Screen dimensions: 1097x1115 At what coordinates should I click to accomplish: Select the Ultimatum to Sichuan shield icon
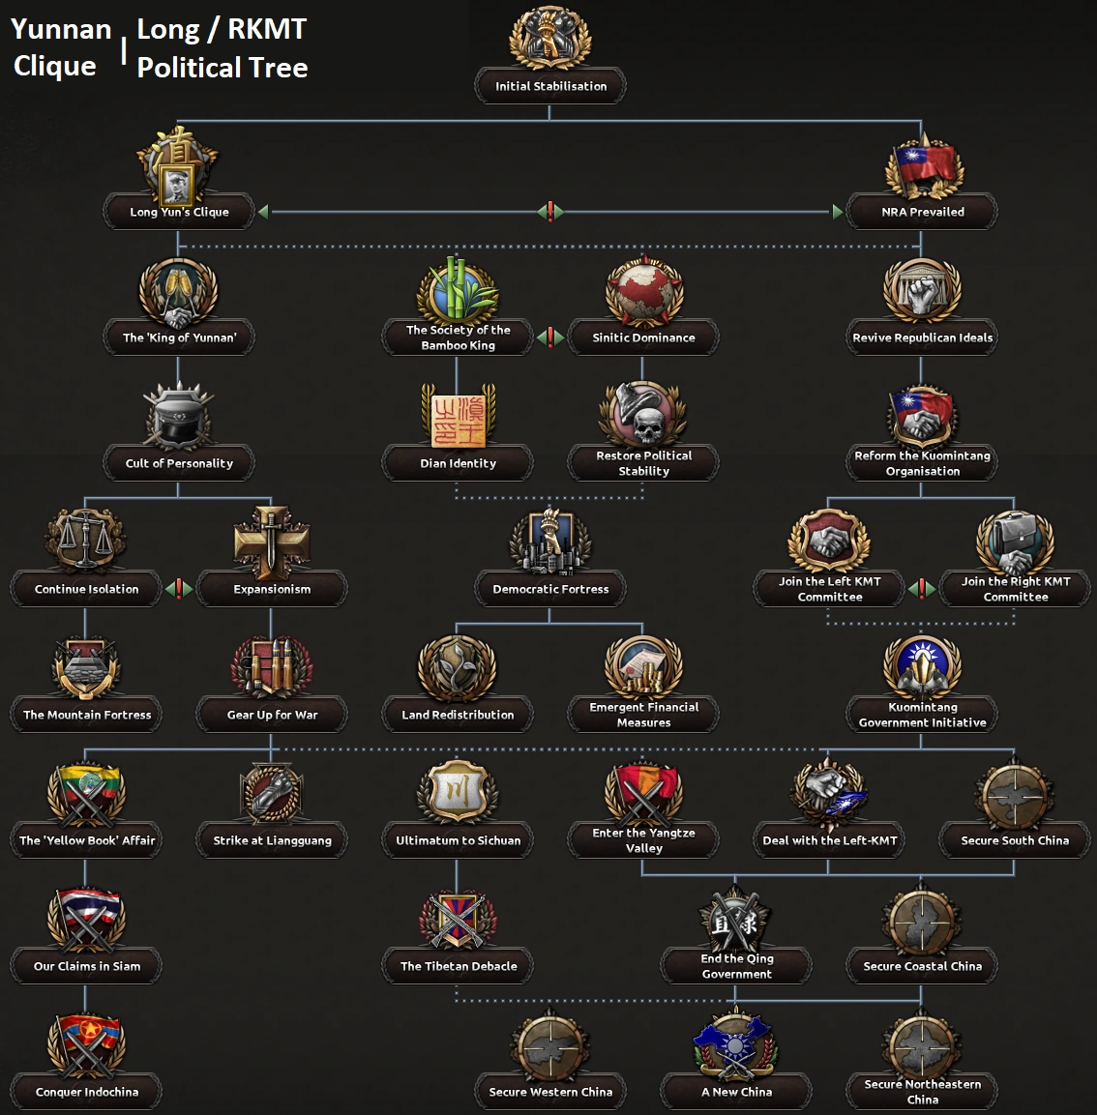tap(458, 793)
